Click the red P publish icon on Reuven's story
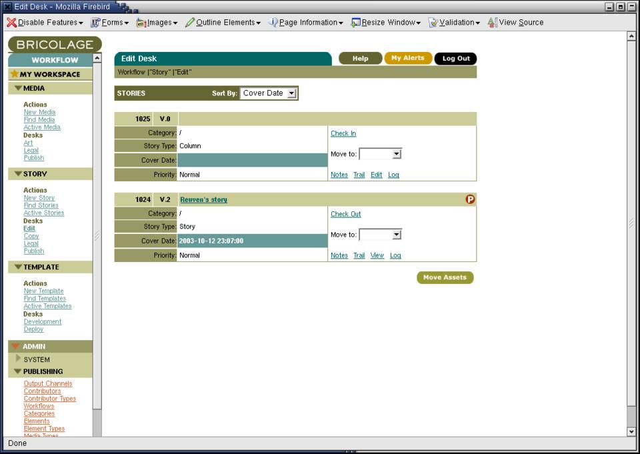This screenshot has height=454, width=640. tap(470, 199)
